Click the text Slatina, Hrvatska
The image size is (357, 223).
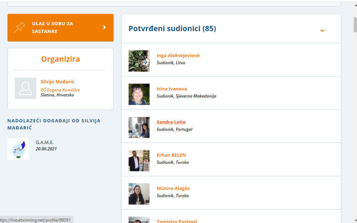58,95
